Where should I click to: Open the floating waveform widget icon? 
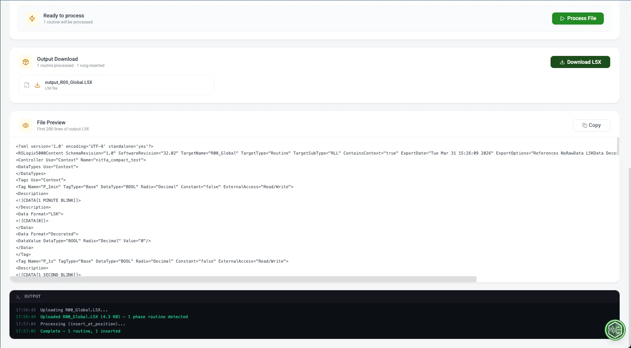click(x=615, y=330)
